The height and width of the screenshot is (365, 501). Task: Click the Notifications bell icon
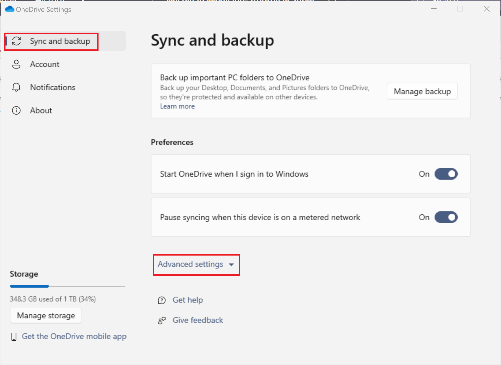16,87
